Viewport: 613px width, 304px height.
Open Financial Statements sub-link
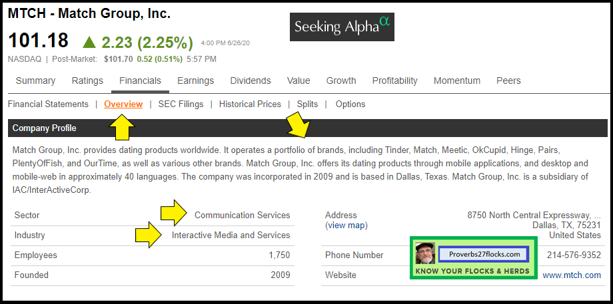48,104
